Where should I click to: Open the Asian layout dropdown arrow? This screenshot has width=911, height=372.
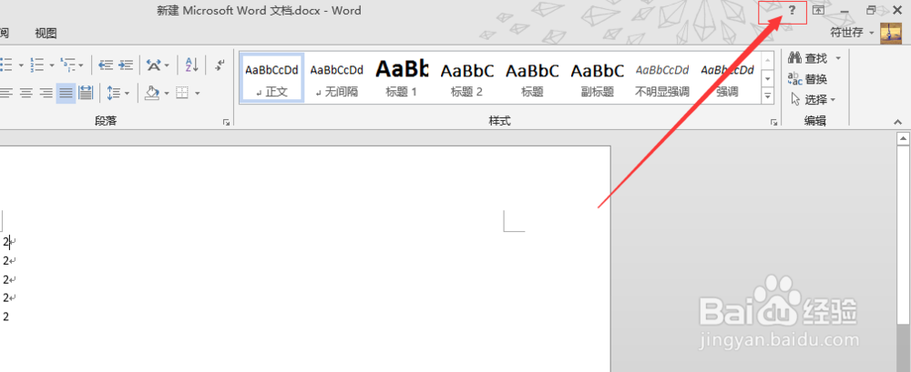(x=167, y=65)
